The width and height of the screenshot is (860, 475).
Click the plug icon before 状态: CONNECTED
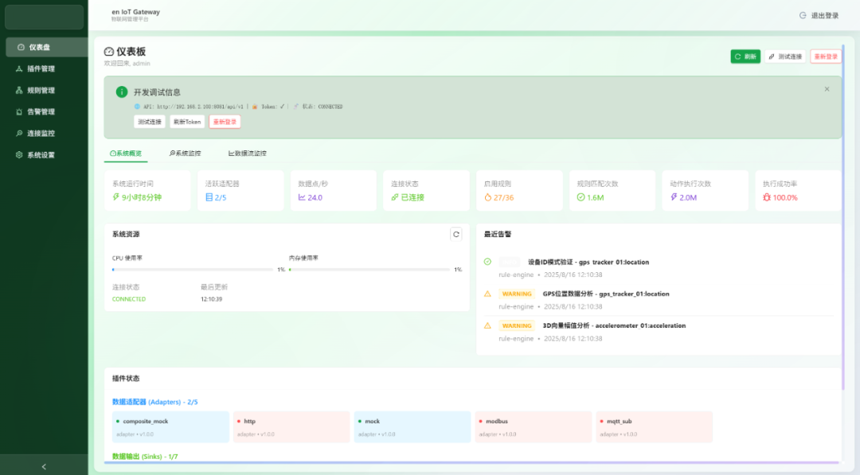coord(296,107)
